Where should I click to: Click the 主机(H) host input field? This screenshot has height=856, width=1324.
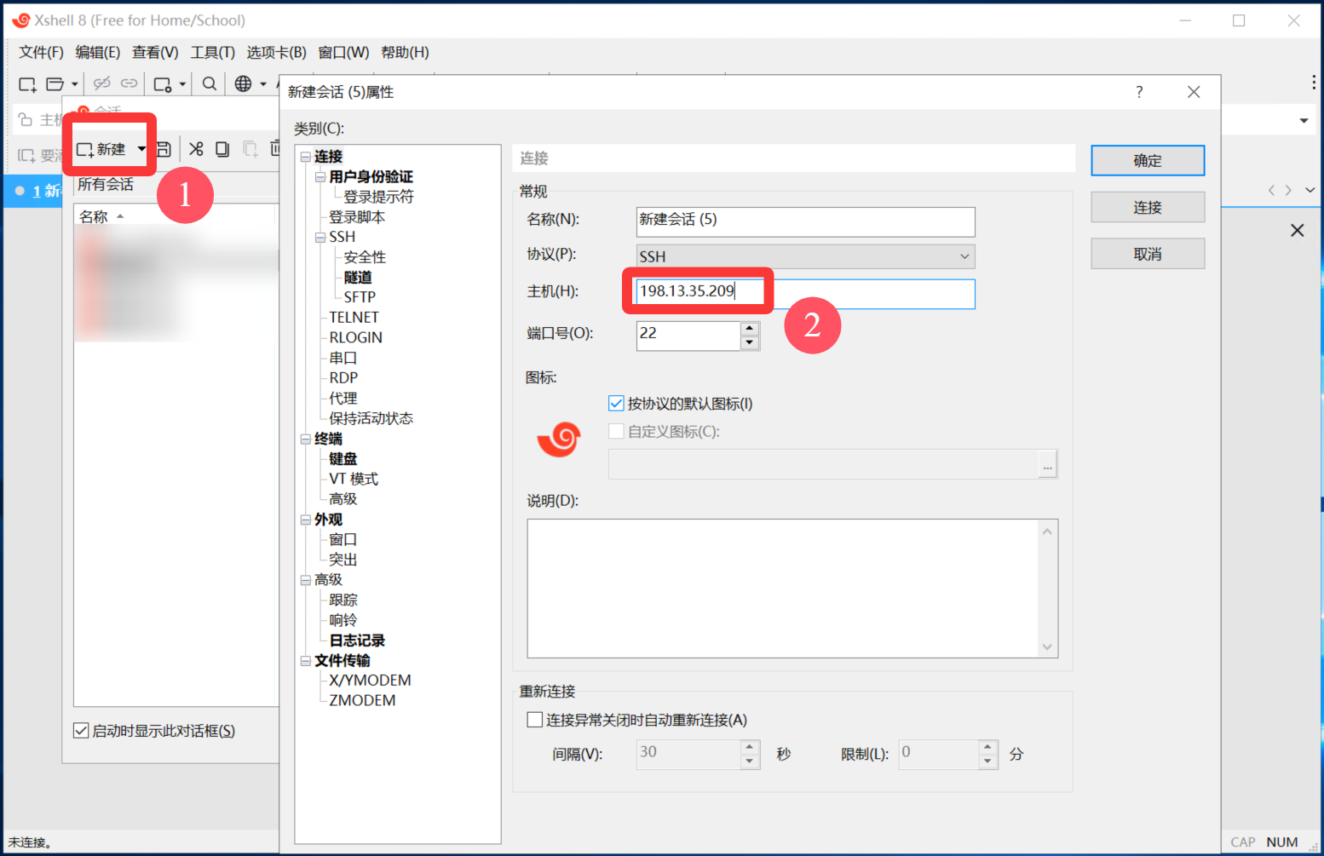[852, 294]
